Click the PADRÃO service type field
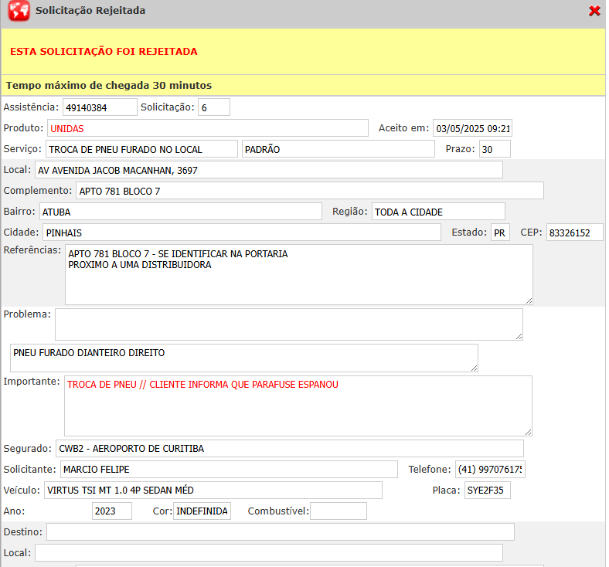The height and width of the screenshot is (567, 609). point(338,149)
